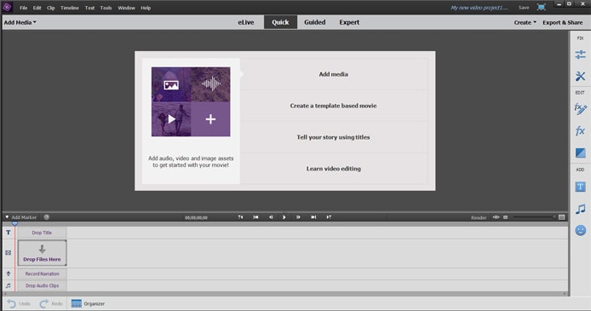Open the Text menu
This screenshot has width=591, height=311.
pyautogui.click(x=89, y=8)
